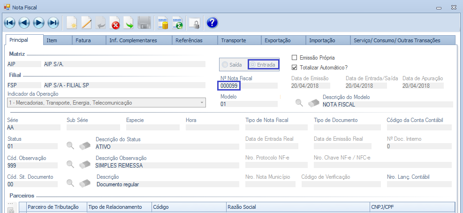Viewport: 463px width, 213px height.
Task: Open the Transporte tab
Action: click(x=239, y=40)
